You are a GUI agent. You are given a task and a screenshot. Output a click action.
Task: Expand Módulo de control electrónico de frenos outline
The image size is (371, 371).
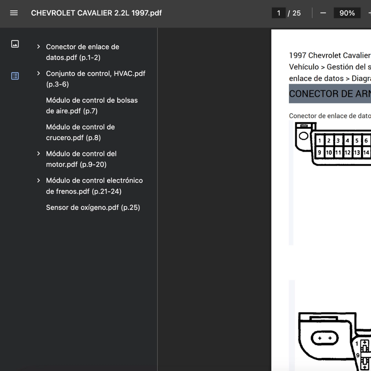coord(38,181)
